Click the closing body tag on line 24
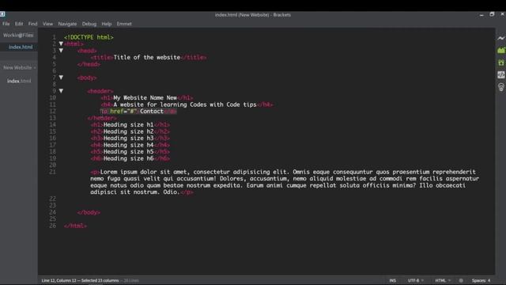 (89, 212)
